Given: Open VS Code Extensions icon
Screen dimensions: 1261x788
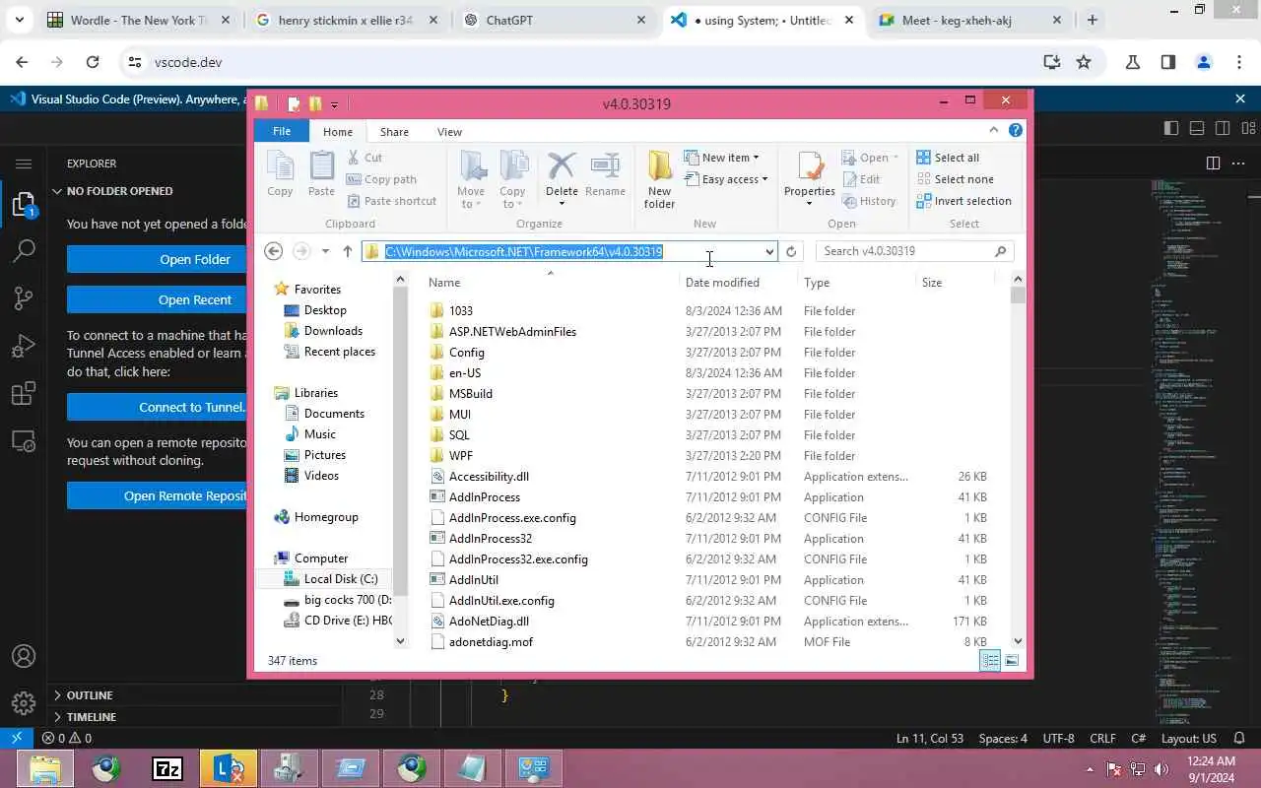Looking at the screenshot, I should tap(24, 394).
